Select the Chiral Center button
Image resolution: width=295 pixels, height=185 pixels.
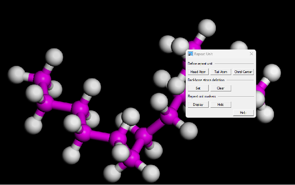click(x=243, y=72)
